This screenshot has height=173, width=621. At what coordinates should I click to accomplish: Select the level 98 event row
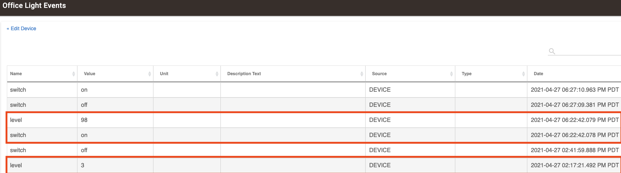point(314,120)
